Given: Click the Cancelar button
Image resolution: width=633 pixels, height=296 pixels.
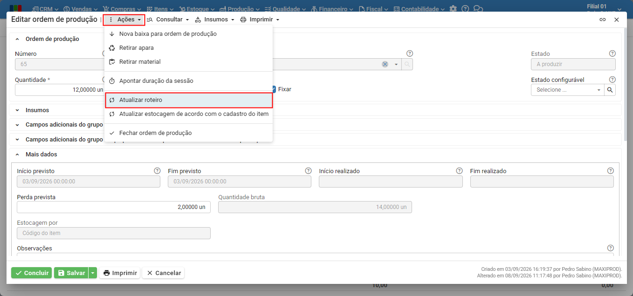Looking at the screenshot, I should (x=163, y=273).
